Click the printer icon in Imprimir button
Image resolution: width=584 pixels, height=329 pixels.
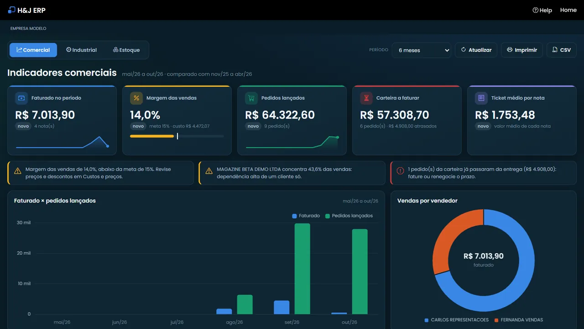[510, 50]
